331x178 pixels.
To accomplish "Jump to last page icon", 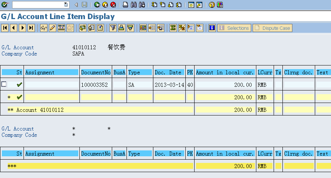I will pos(179,5).
